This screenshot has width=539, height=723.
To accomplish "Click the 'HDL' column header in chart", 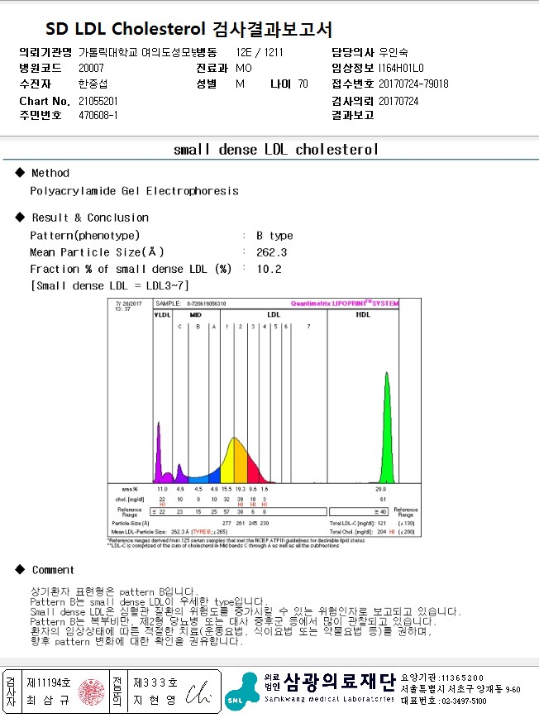I will 363,315.
